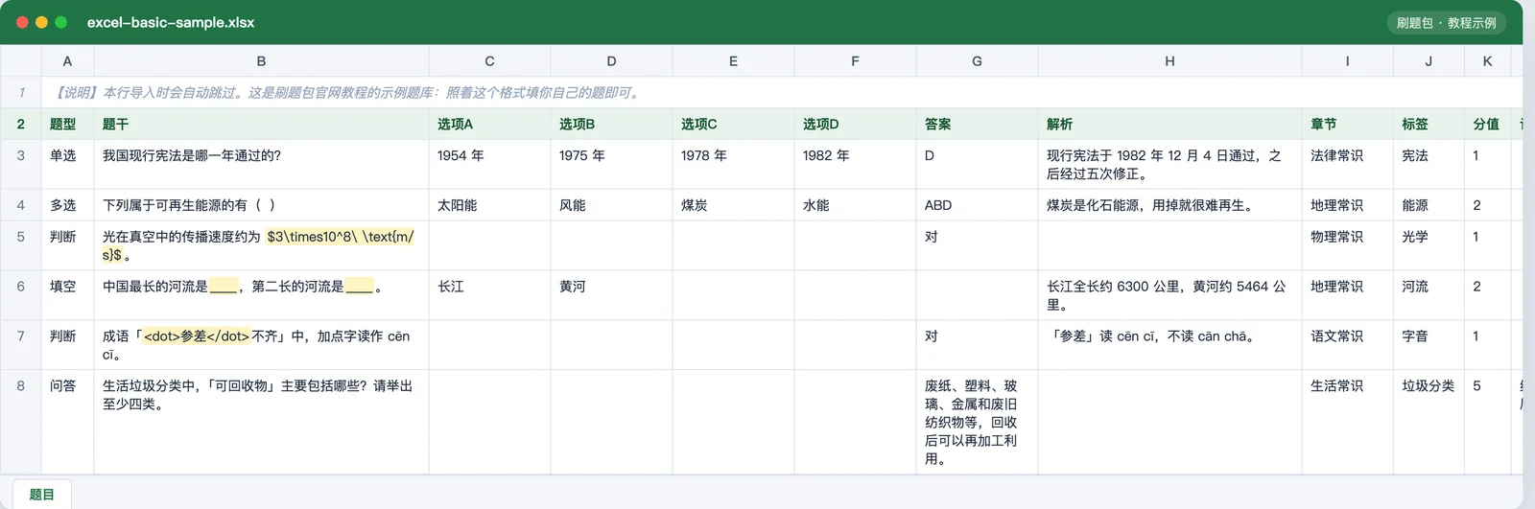Select the 物理常识 cell
The image size is (1535, 509).
(x=1347, y=245)
